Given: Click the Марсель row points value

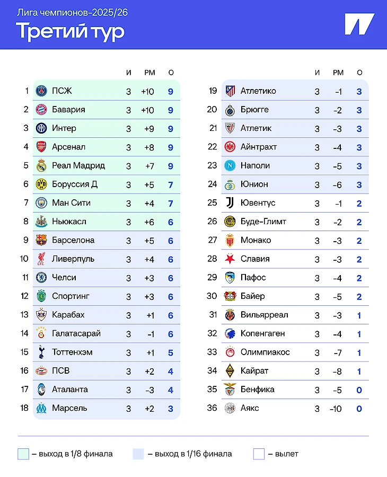Looking at the screenshot, I should click(x=171, y=409).
